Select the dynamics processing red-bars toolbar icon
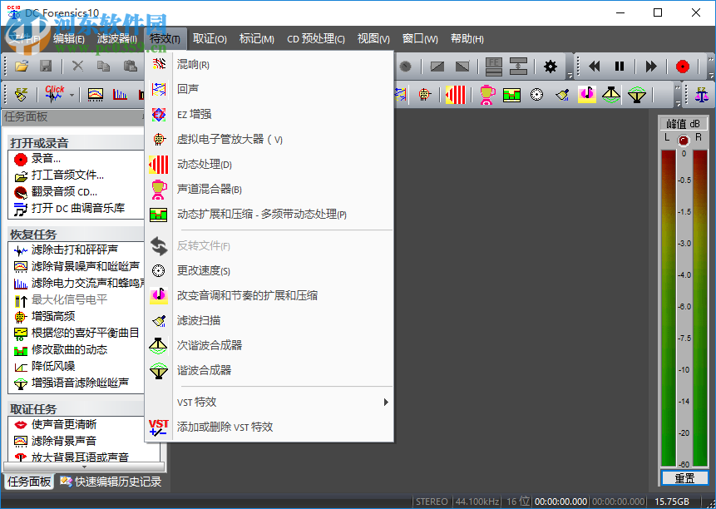The image size is (716, 509). click(455, 94)
